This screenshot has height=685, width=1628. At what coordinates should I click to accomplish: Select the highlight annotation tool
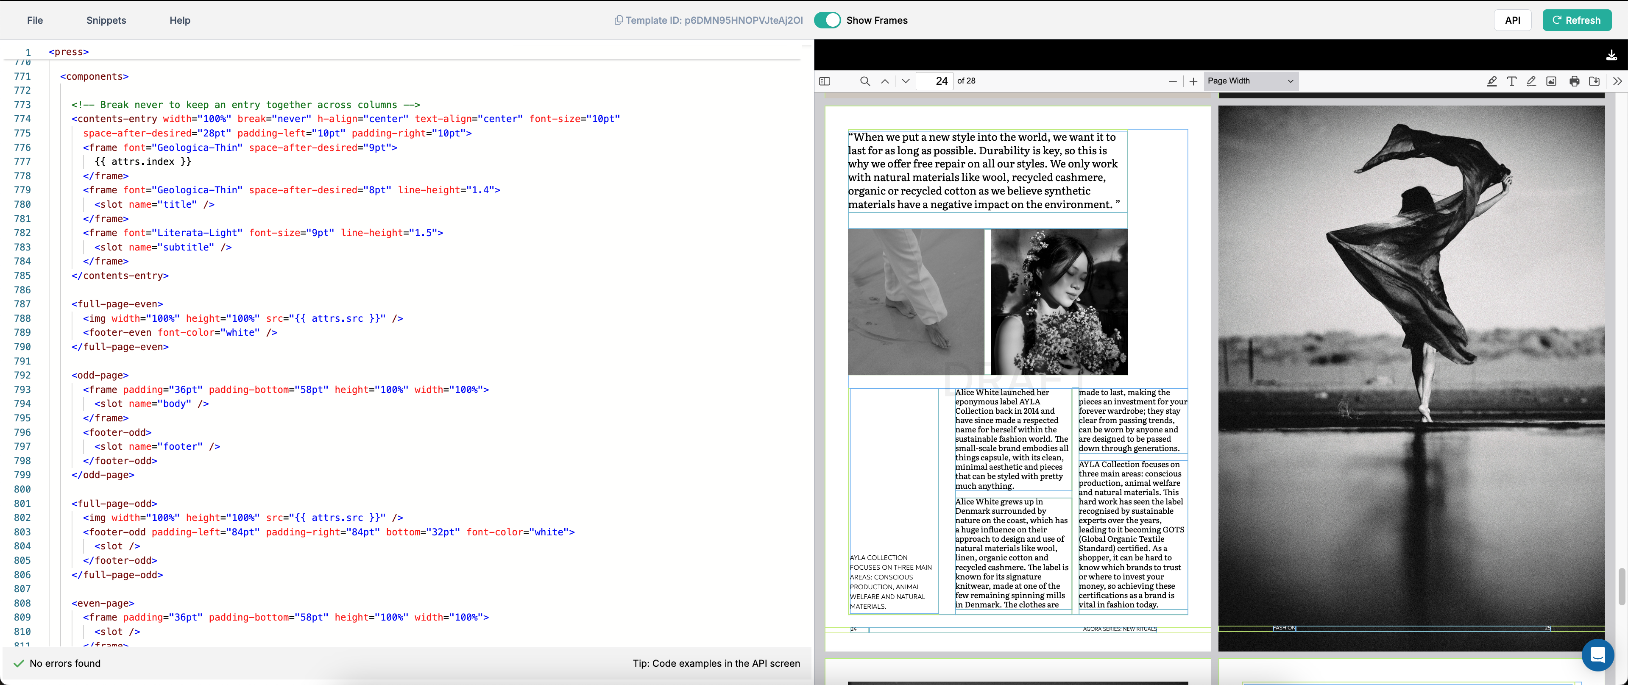[1491, 81]
